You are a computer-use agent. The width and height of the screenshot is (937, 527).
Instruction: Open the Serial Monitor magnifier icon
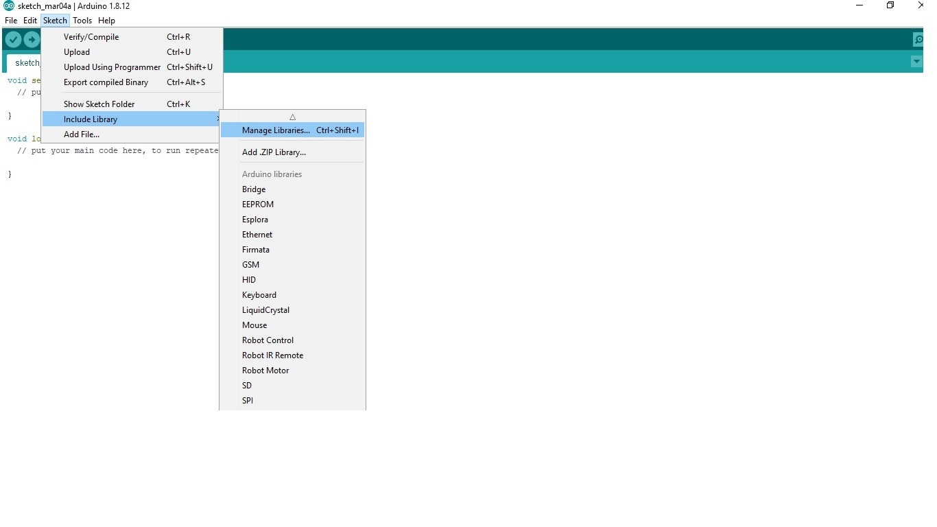point(918,40)
